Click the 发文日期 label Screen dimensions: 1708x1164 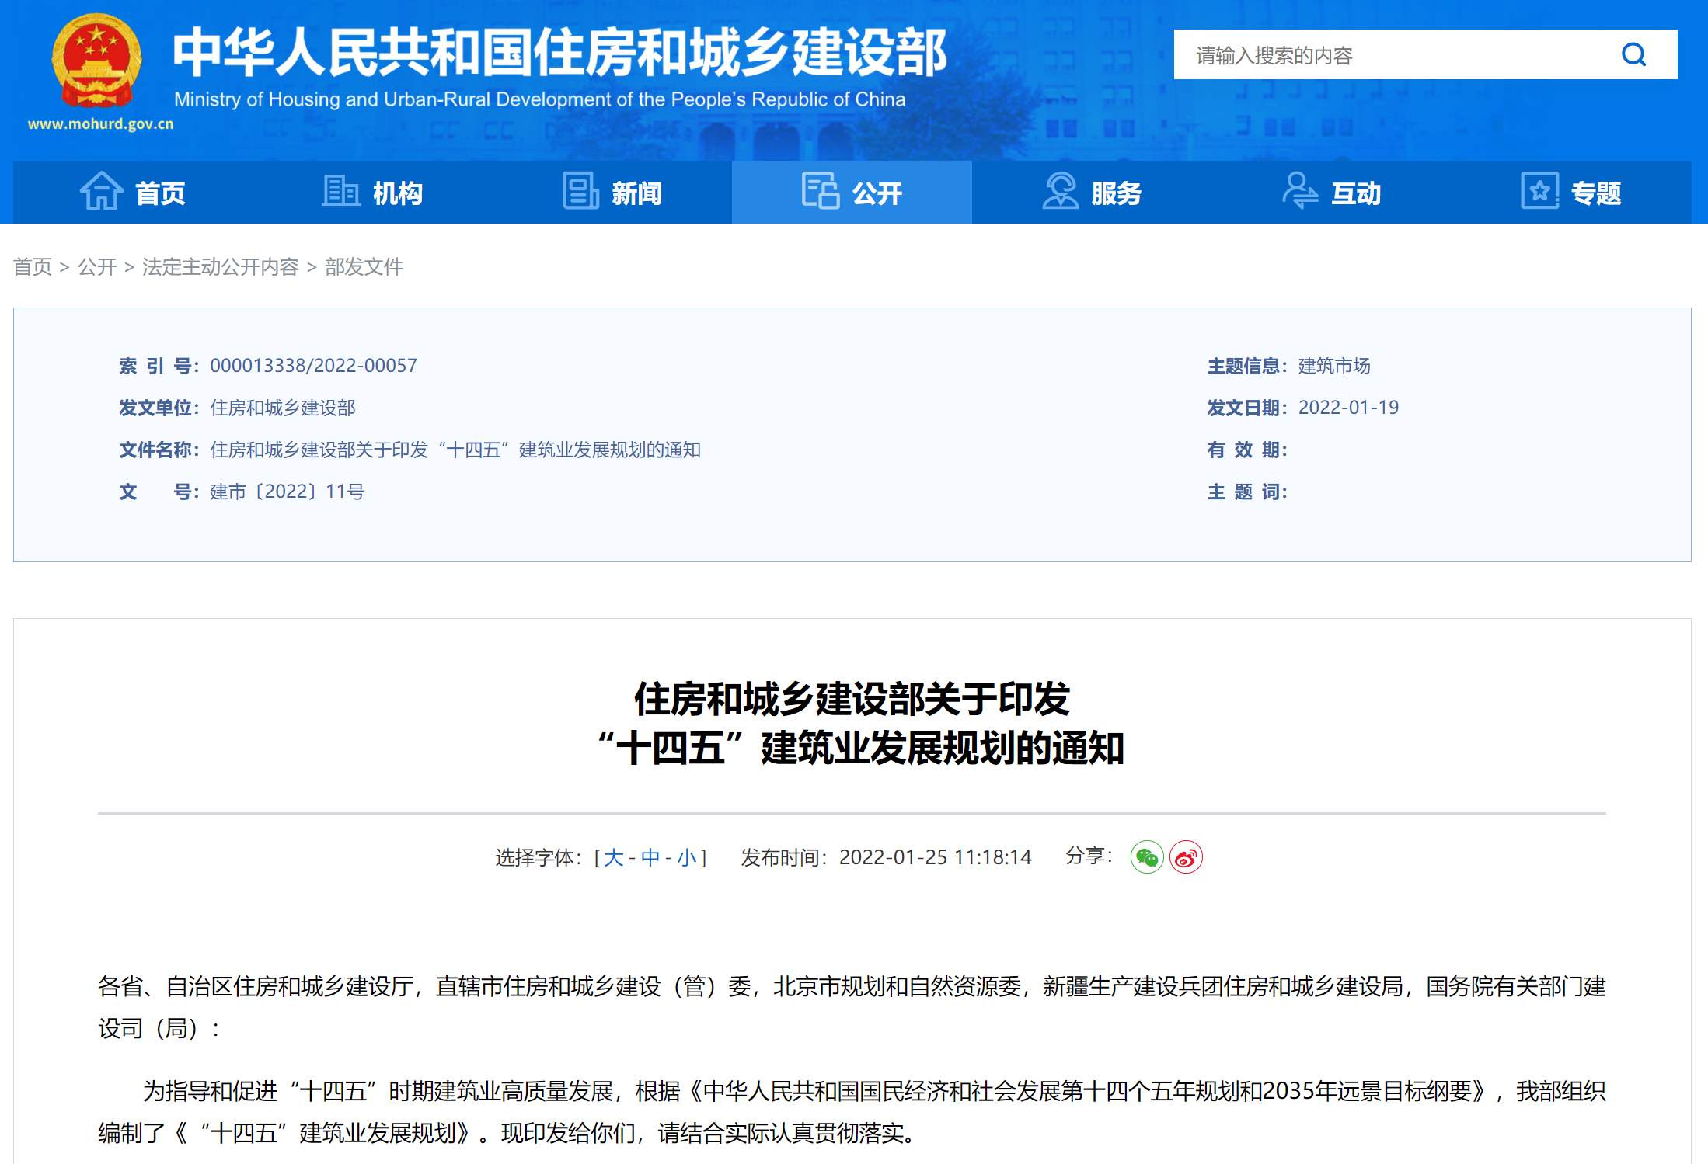pyautogui.click(x=1247, y=408)
